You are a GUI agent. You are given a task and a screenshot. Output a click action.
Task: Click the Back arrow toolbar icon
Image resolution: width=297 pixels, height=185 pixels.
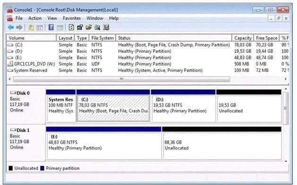(10, 27)
